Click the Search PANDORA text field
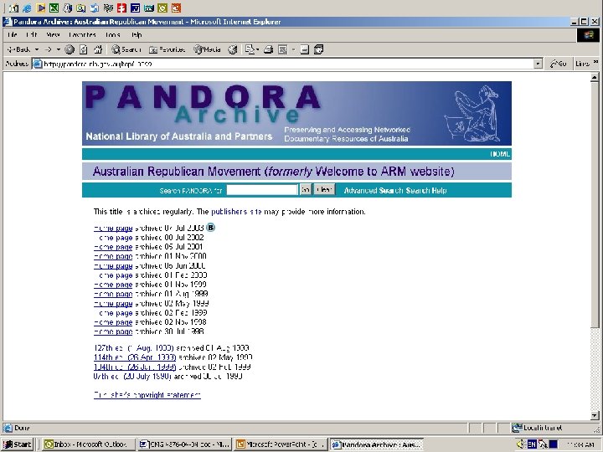This screenshot has height=452, width=603. coord(262,190)
